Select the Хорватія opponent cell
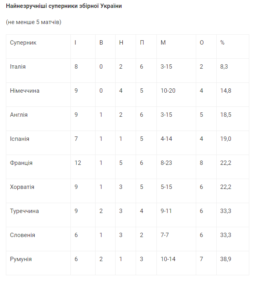254x282 pixels. pyautogui.click(x=22, y=187)
